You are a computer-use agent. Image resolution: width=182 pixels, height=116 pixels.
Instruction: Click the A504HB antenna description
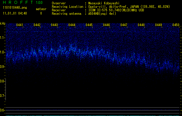[102, 14]
